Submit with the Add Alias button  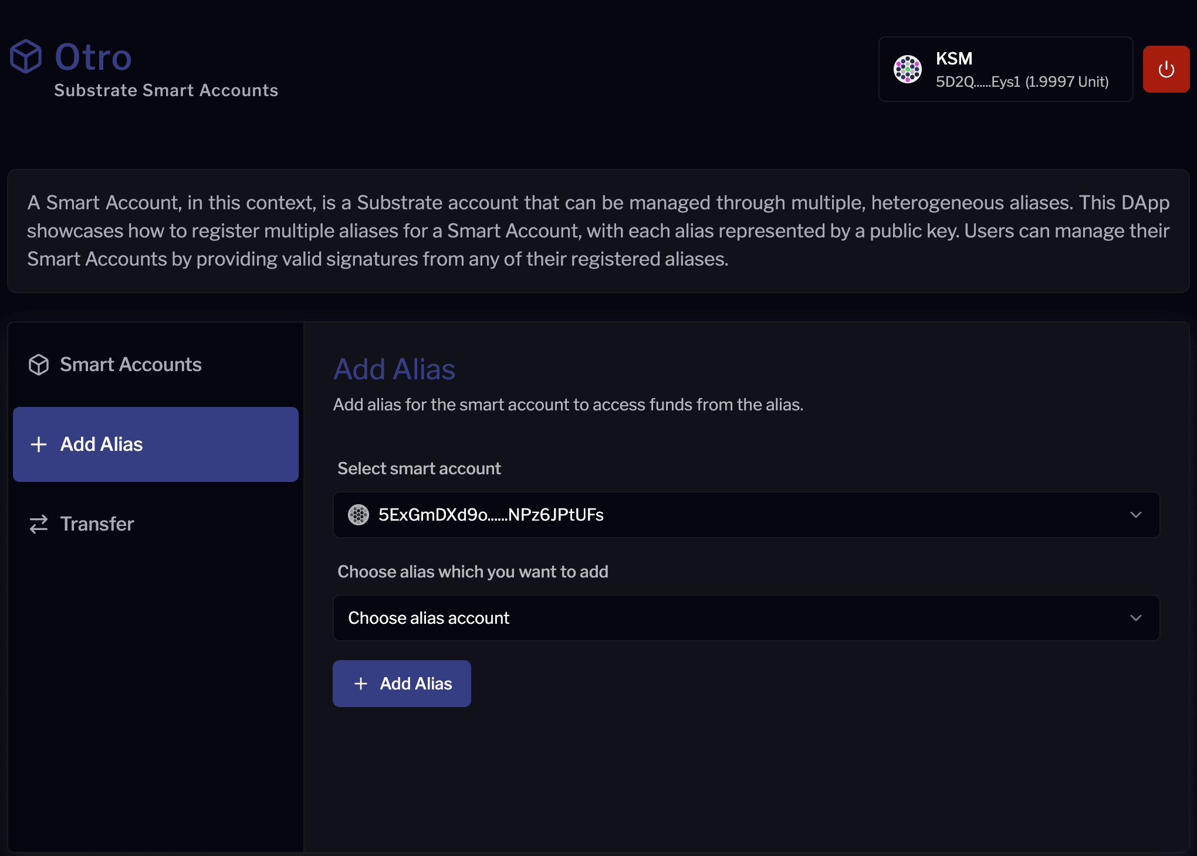click(402, 684)
